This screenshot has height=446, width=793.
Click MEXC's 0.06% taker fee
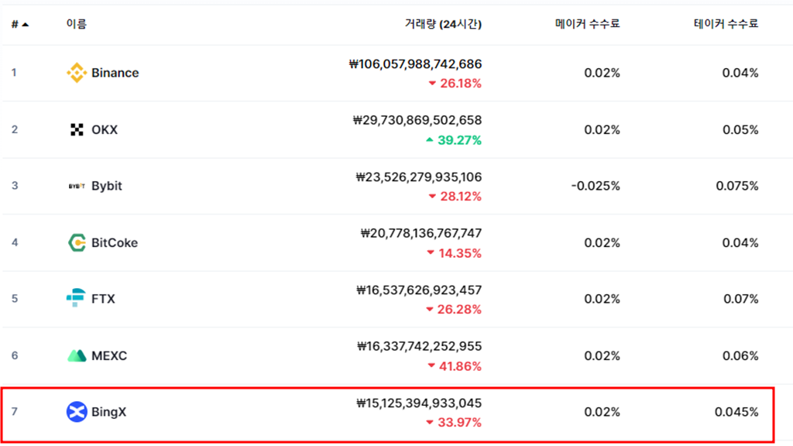click(740, 356)
